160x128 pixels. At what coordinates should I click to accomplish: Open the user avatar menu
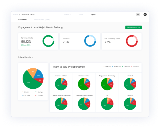coord(145,14)
